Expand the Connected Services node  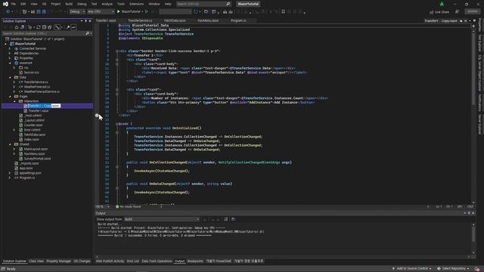(x=10, y=48)
